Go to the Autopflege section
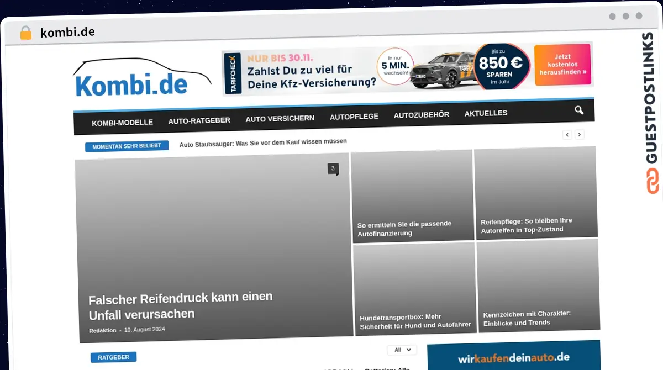Screen dimensions: 663x370 click(354, 117)
